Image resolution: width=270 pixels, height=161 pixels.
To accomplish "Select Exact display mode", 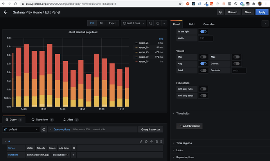I will click(x=112, y=23).
